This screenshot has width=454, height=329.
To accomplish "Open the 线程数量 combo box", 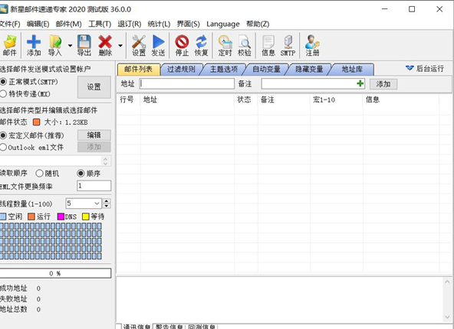I will click(x=84, y=204).
